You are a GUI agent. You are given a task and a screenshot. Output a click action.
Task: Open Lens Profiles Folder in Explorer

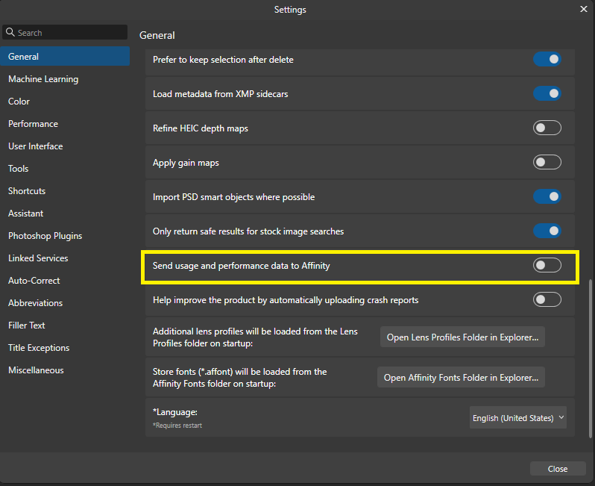462,337
